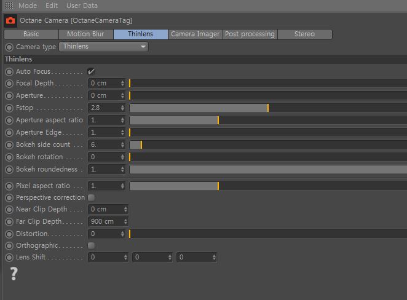Toggle Fstop animation dot

tap(9, 108)
